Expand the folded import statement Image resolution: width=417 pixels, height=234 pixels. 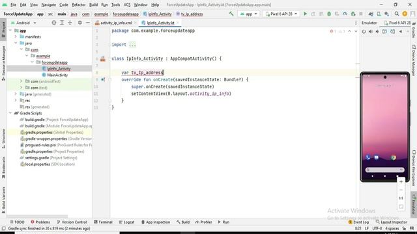tap(132, 45)
